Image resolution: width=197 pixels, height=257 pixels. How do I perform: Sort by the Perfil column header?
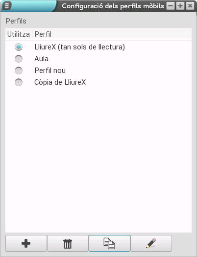[112, 34]
